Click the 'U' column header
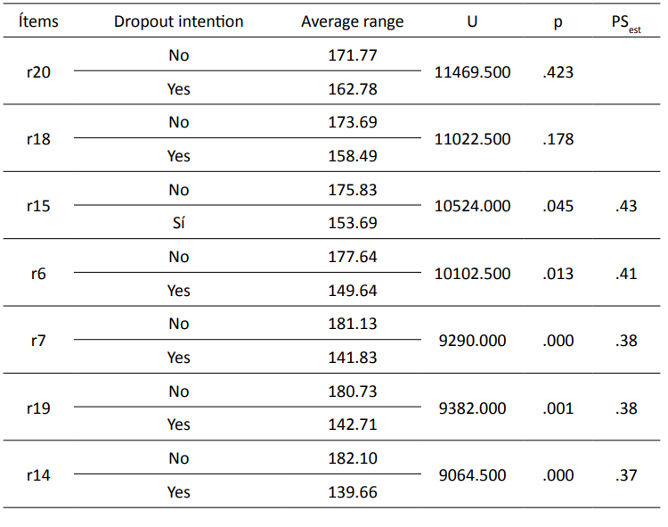668x527 pixels. pos(472,21)
